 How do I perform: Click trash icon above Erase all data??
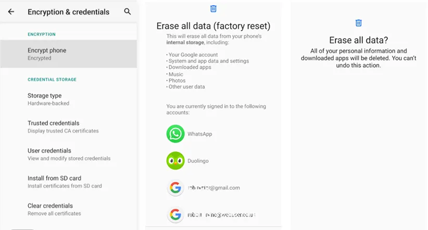358,23
